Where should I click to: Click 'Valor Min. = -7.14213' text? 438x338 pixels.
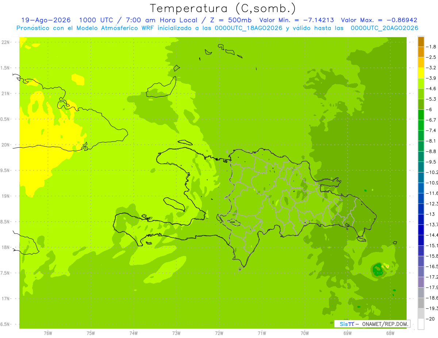coord(296,20)
